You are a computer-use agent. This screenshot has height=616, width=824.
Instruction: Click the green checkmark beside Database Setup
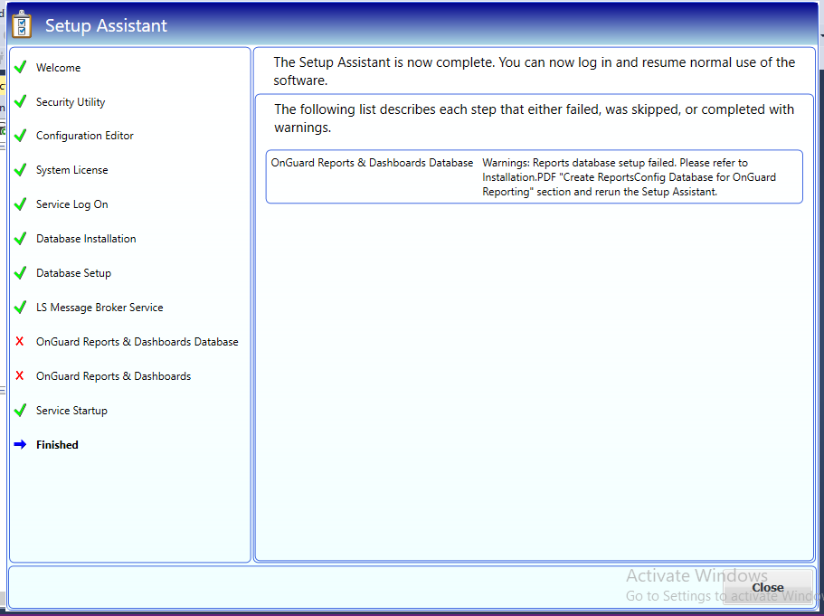pos(21,273)
